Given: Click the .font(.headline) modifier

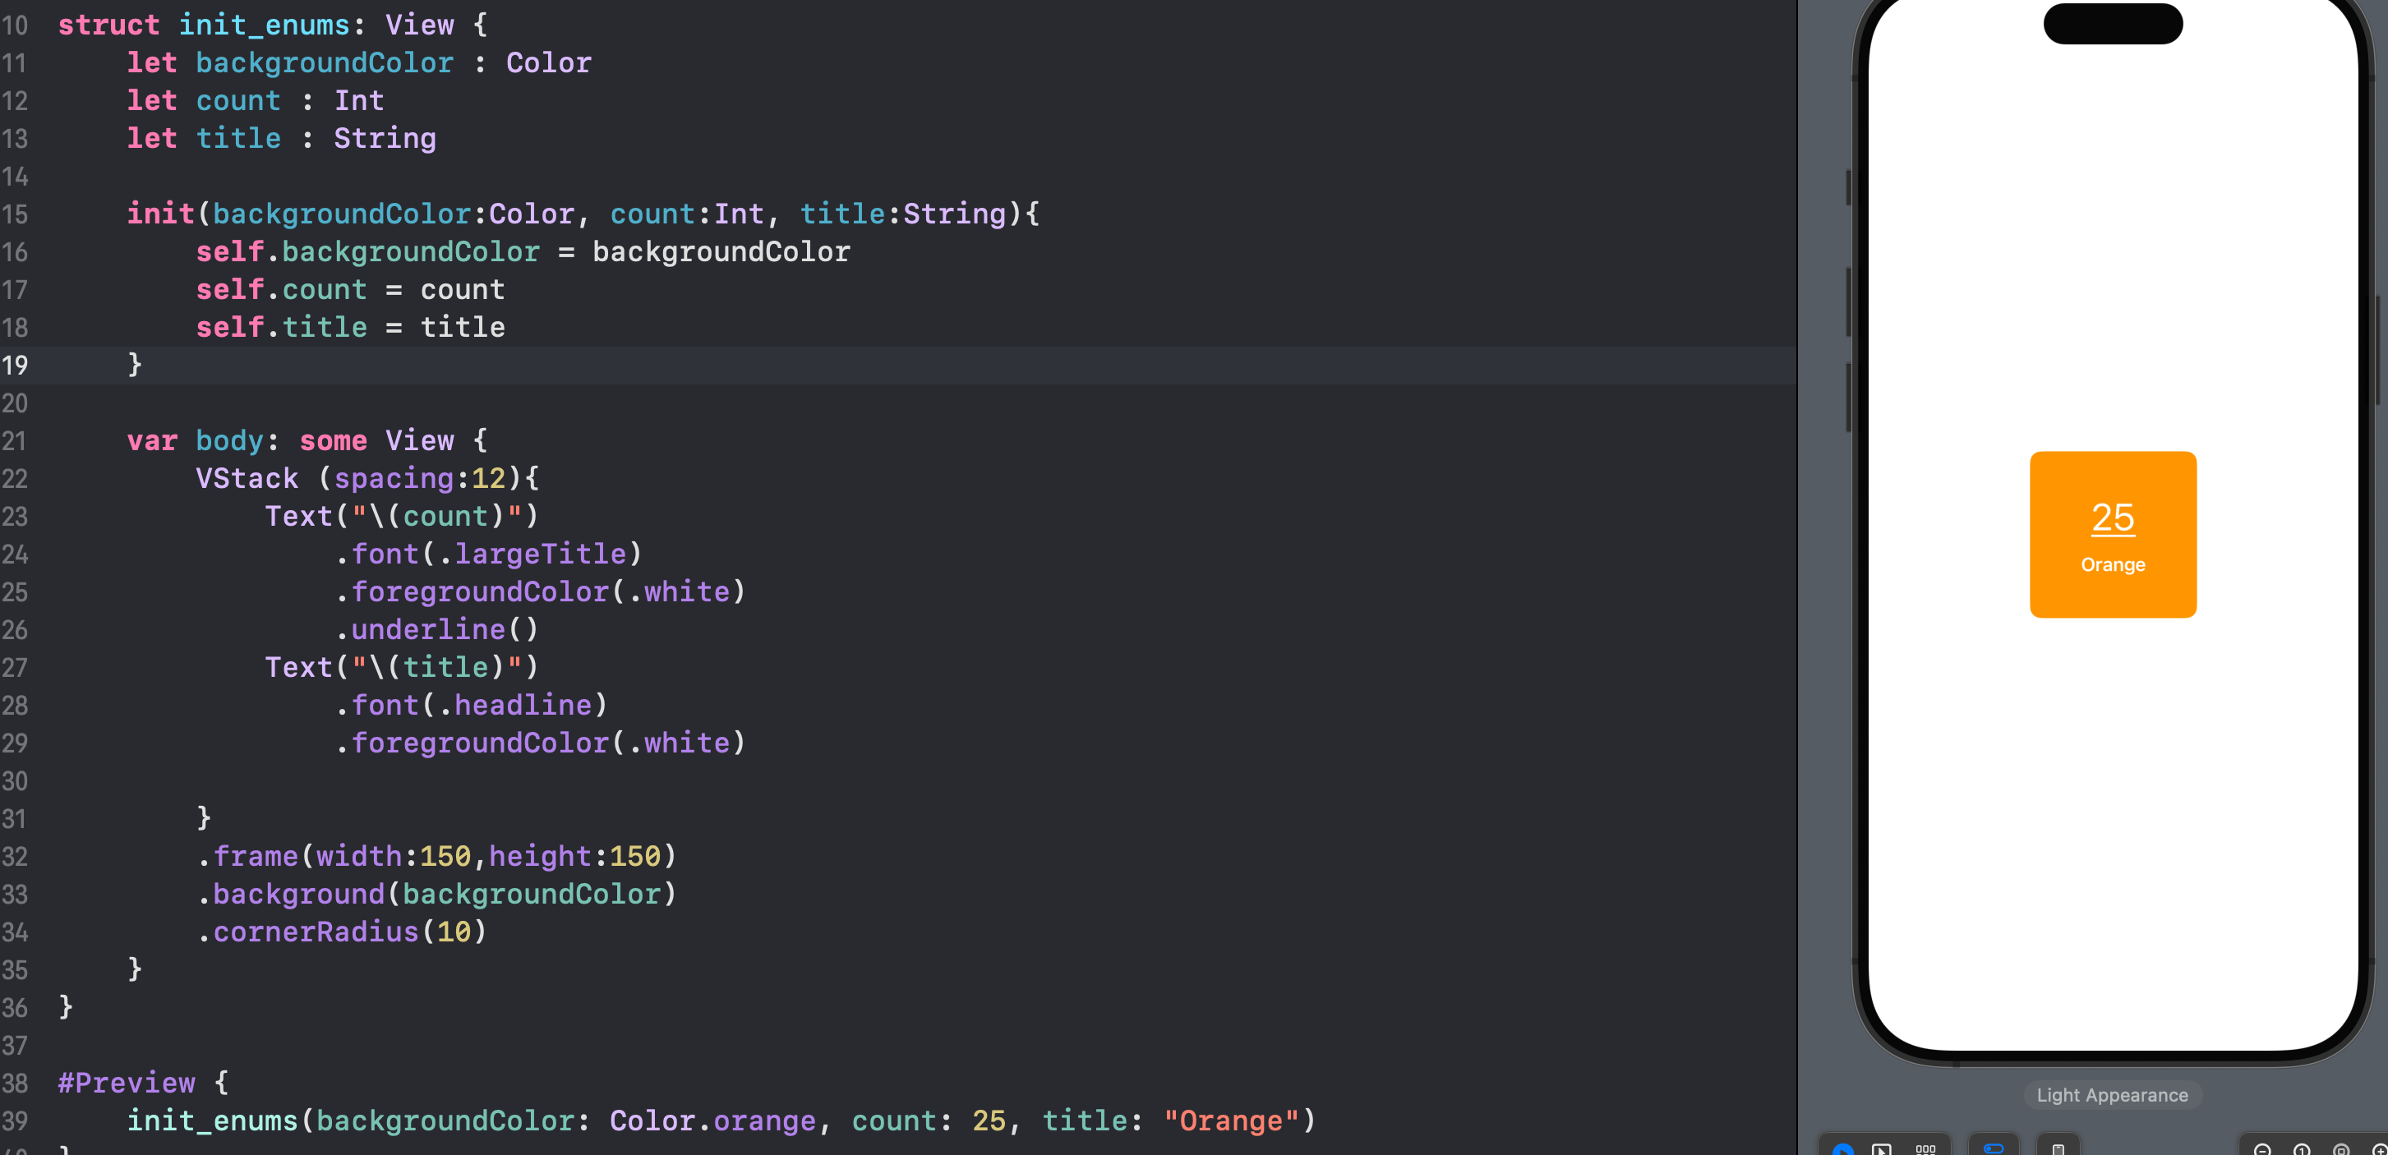Looking at the screenshot, I should [471, 706].
